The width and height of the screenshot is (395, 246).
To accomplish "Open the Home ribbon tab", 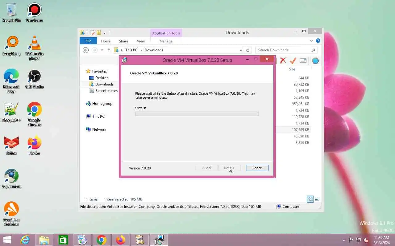I will pos(106,41).
